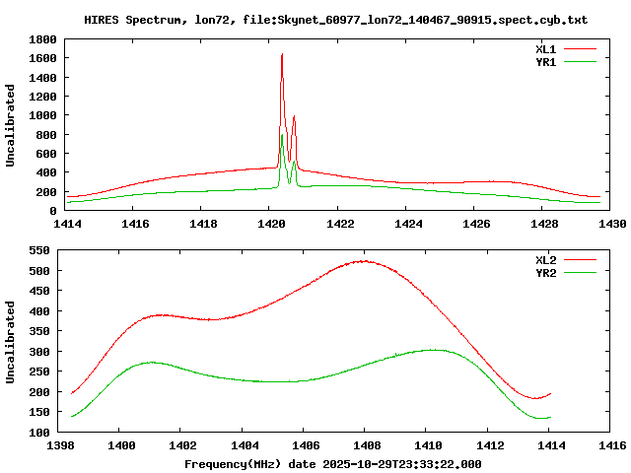Click the XL2 curve maximum near 1408 MHz

[365, 261]
